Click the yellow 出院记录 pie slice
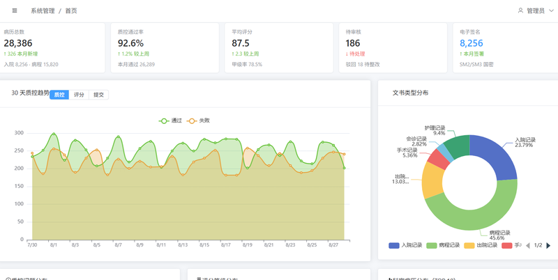Viewport: 558px width, 280px height. click(433, 180)
